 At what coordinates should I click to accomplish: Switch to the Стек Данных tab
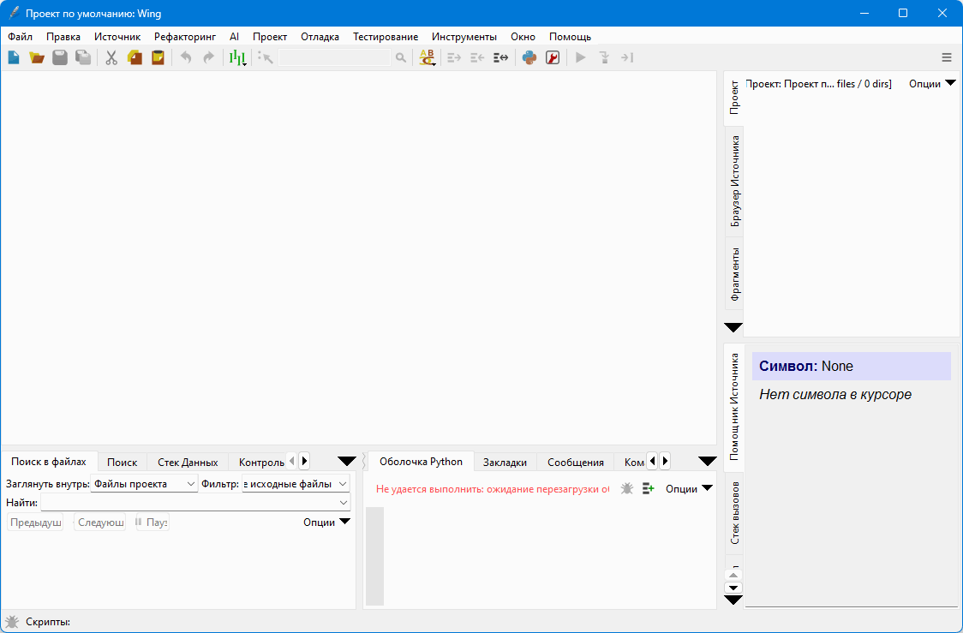tap(188, 462)
